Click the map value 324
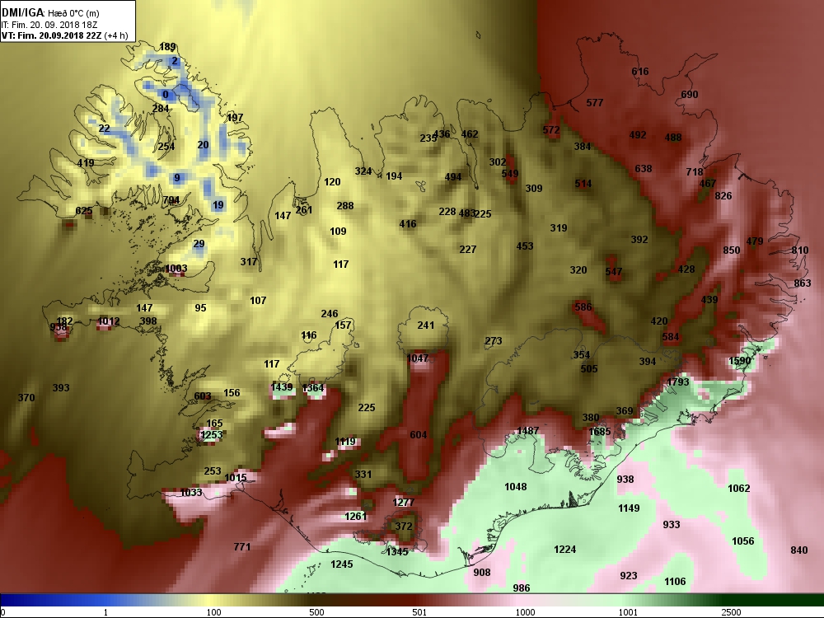Viewport: 824px width, 618px height. click(363, 171)
